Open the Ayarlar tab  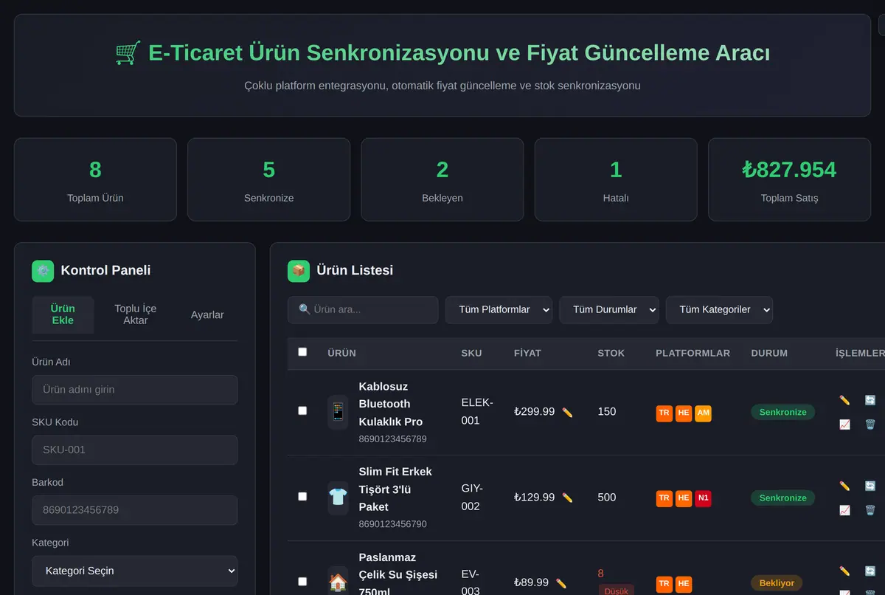click(x=207, y=314)
